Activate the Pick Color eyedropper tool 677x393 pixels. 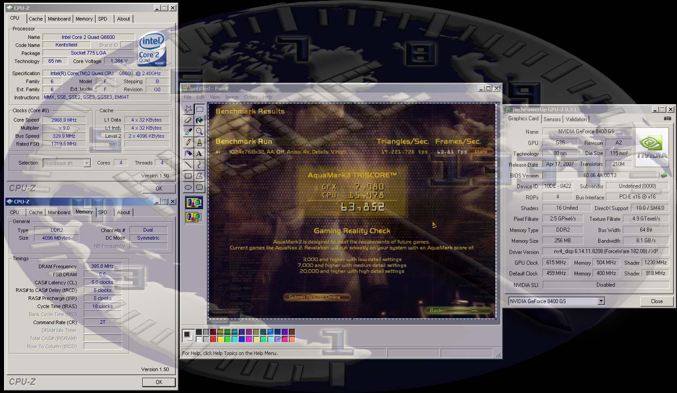[x=188, y=131]
